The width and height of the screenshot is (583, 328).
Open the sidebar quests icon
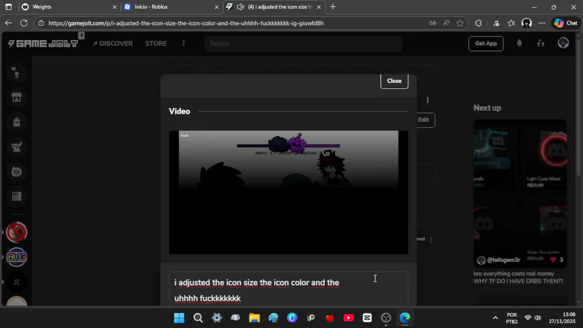16,147
